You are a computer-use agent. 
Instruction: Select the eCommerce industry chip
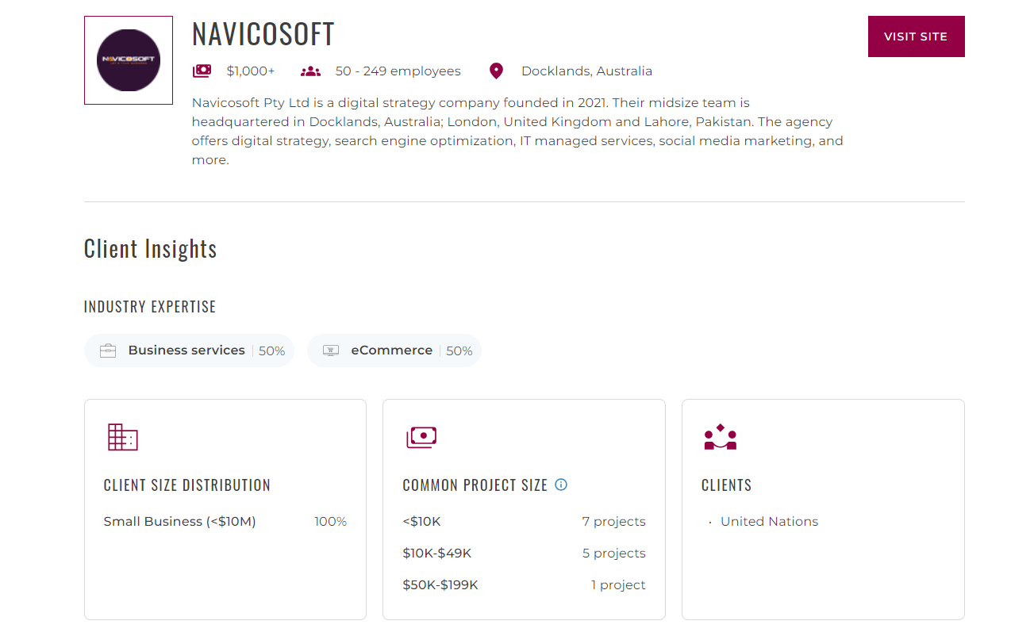click(394, 351)
